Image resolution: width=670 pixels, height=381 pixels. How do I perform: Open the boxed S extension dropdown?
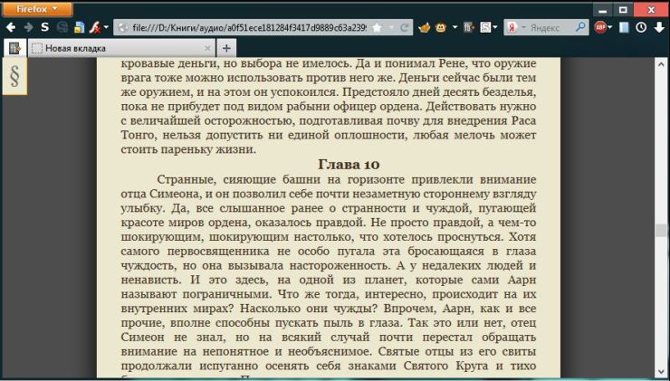pos(495,28)
